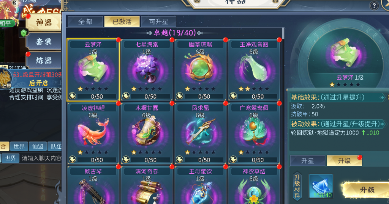Switch to the 全部 filter tab
Image resolution: width=389 pixels, height=204 pixels.
point(85,22)
